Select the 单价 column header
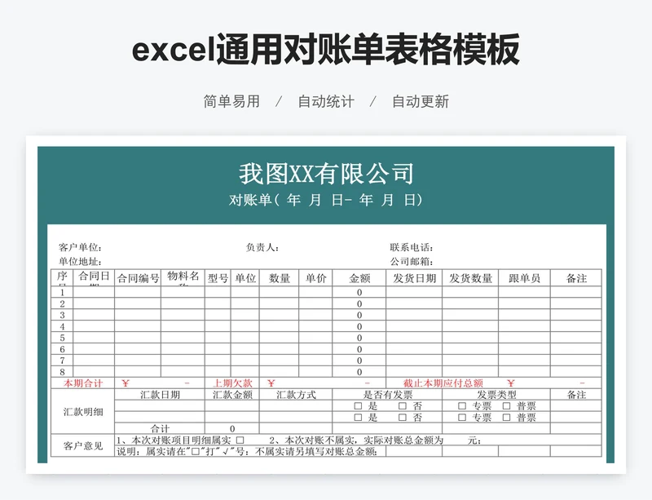652x500 pixels. click(315, 278)
